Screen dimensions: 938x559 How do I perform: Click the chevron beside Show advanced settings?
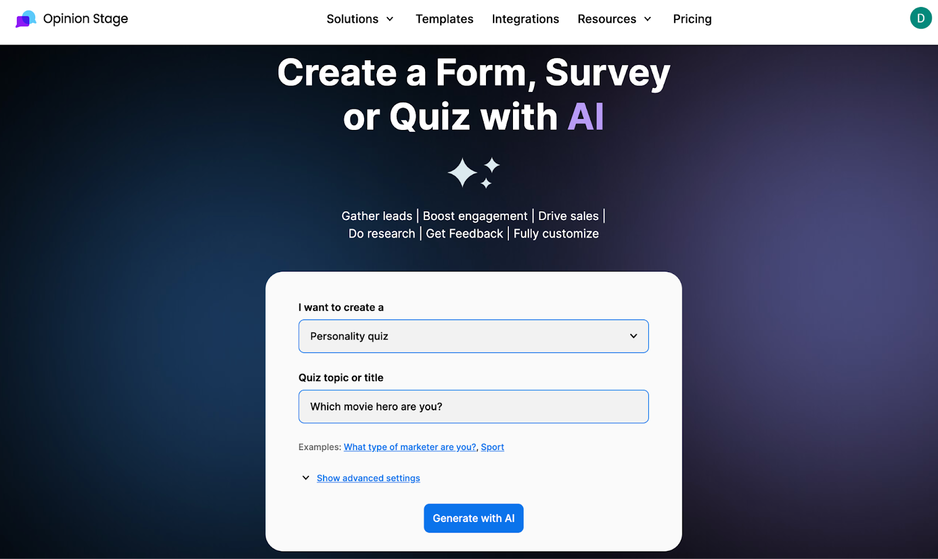click(x=305, y=478)
